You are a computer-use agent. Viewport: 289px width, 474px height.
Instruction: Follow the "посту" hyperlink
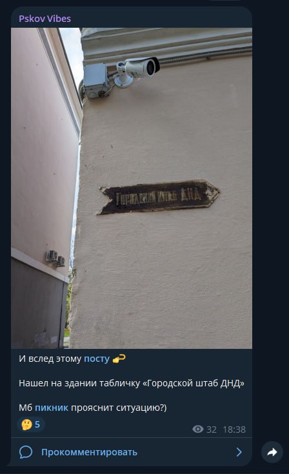[97, 359]
